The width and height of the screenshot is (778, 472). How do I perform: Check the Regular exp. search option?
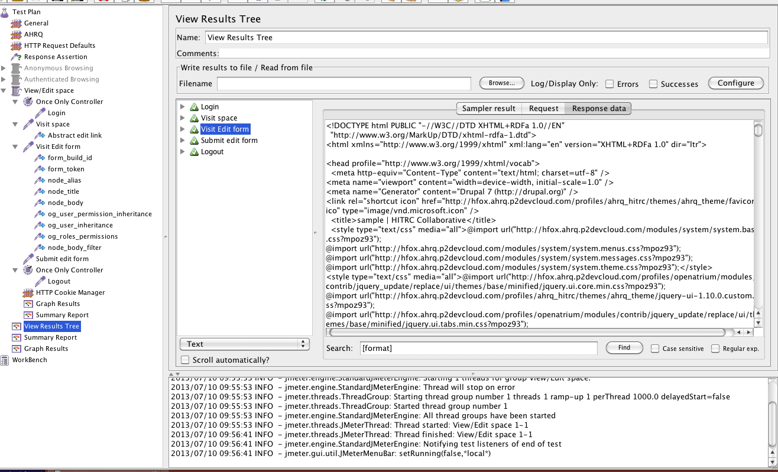click(715, 349)
